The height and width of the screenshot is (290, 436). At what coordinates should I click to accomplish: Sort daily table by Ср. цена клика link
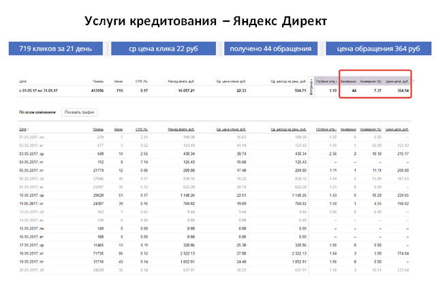(231, 129)
